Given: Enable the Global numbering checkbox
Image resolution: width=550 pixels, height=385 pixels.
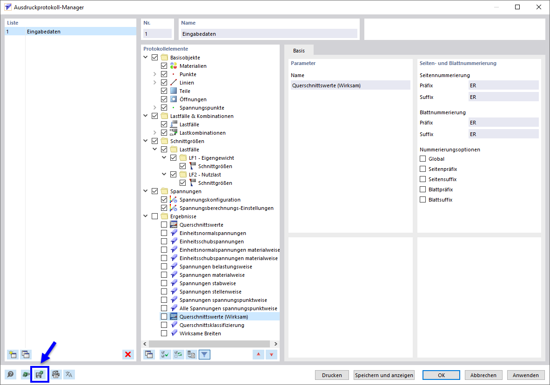Looking at the screenshot, I should [423, 158].
